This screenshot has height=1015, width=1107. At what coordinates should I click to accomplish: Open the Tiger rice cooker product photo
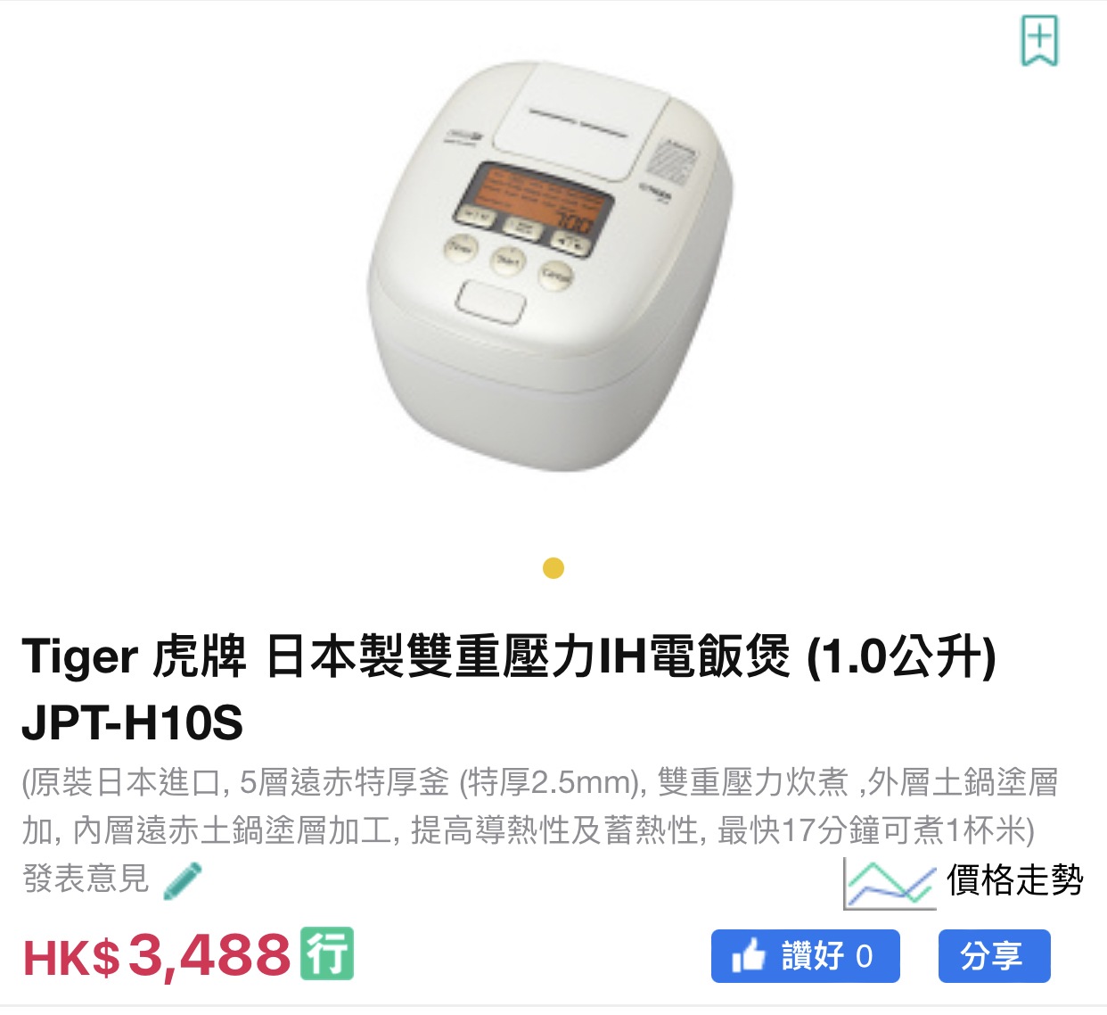551,266
